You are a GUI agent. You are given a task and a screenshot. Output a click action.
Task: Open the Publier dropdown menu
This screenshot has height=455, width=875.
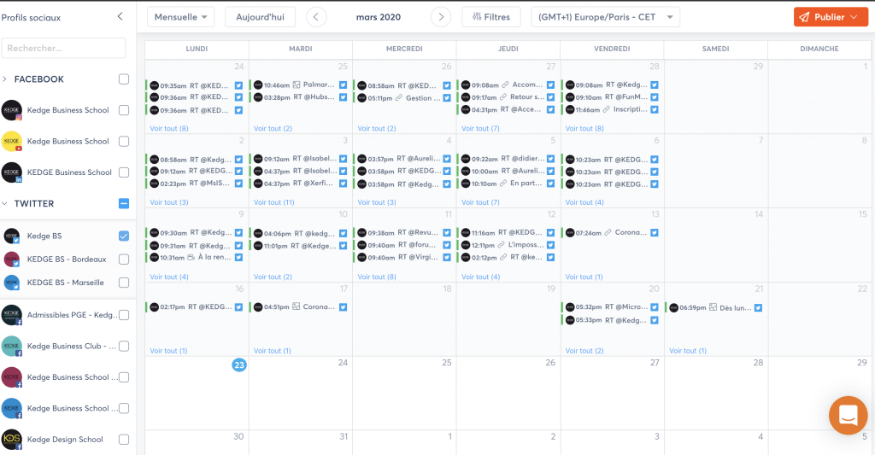[831, 17]
